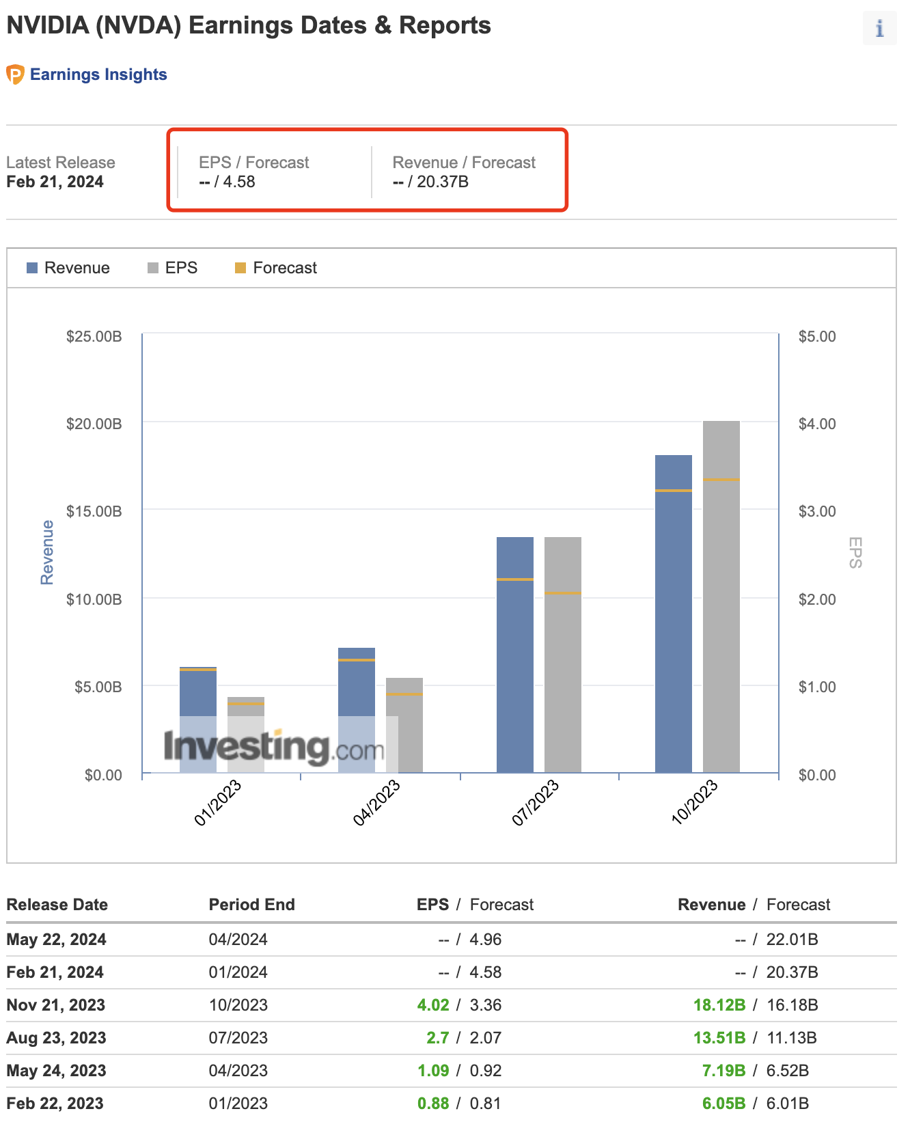Click the Period End column header
This screenshot has height=1135, width=910.
(x=252, y=905)
